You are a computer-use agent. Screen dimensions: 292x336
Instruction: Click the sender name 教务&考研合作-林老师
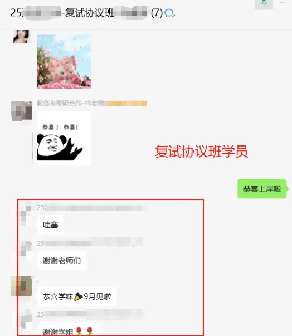click(70, 103)
